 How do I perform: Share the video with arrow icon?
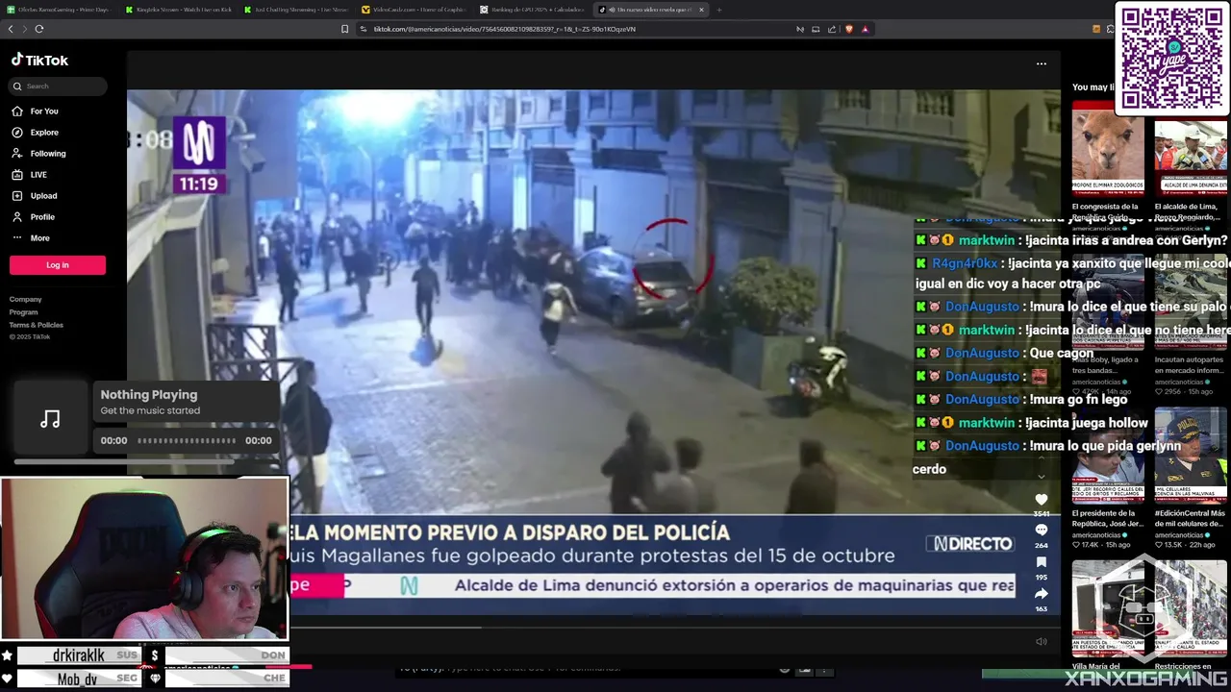[x=1041, y=594]
